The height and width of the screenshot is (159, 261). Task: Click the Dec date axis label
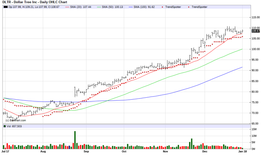[205, 152]
